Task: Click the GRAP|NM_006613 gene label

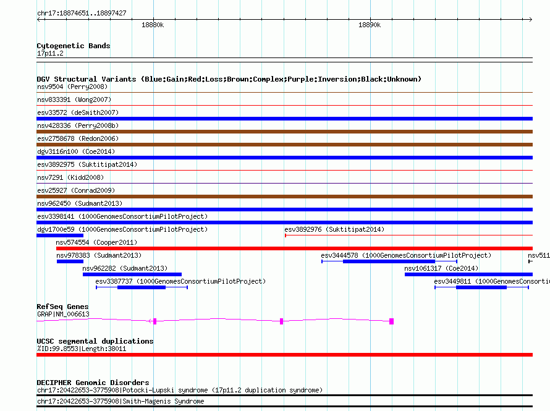Action: coord(63,314)
